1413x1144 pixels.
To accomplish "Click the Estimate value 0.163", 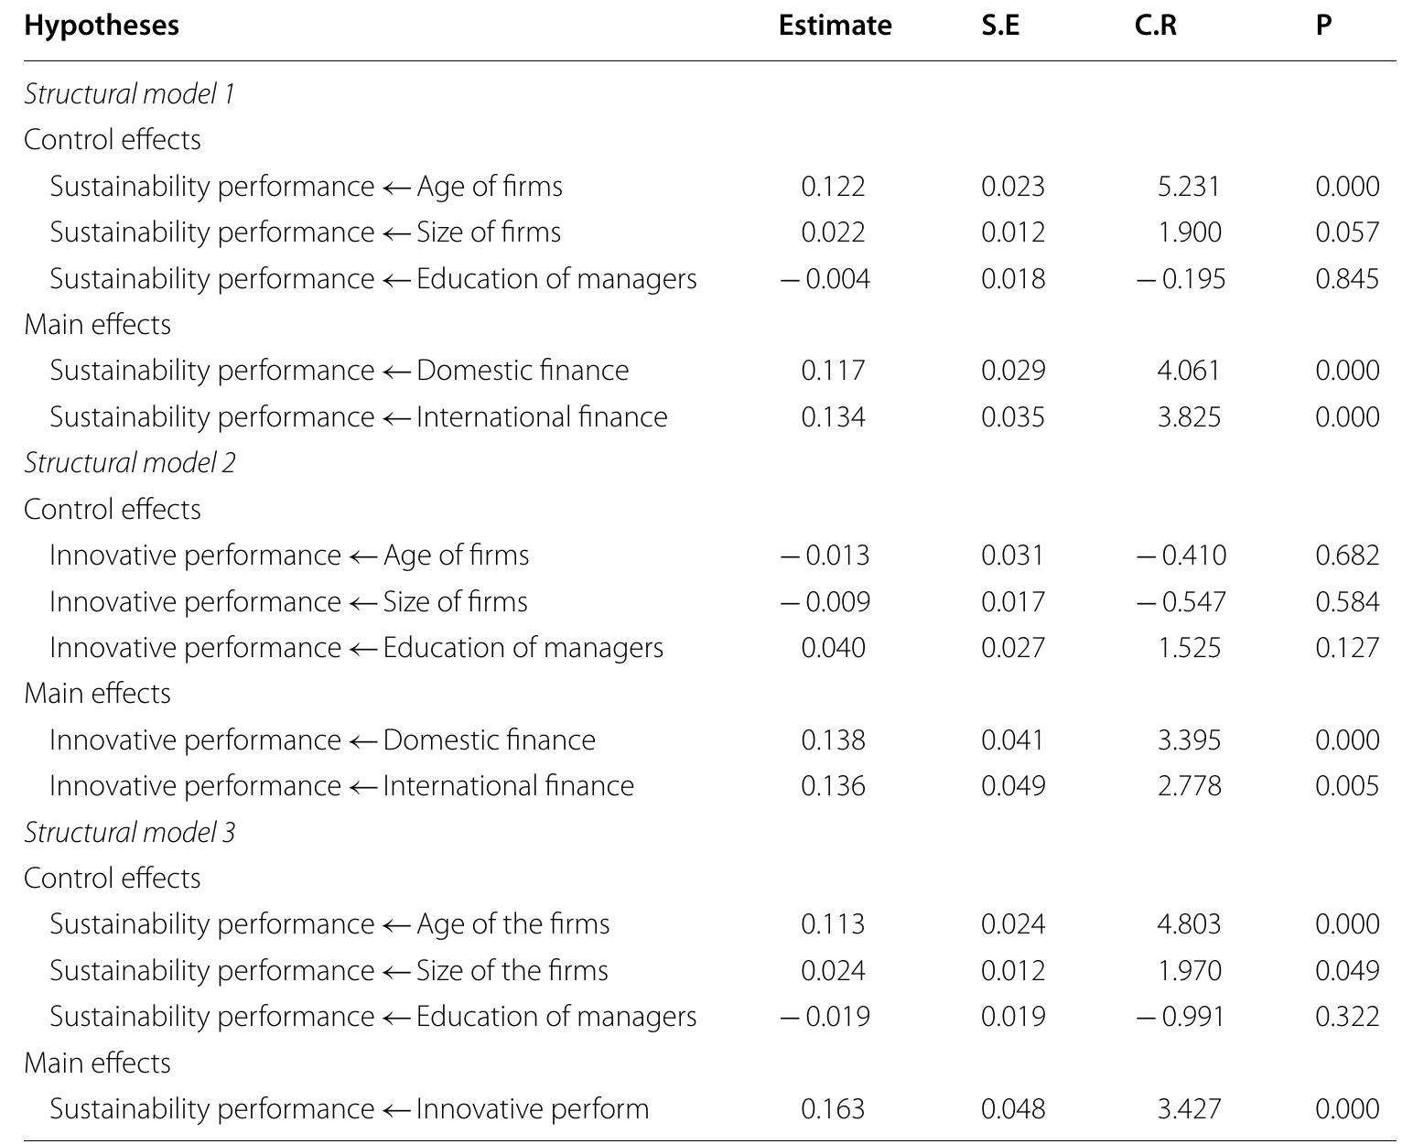I will pos(832,1109).
